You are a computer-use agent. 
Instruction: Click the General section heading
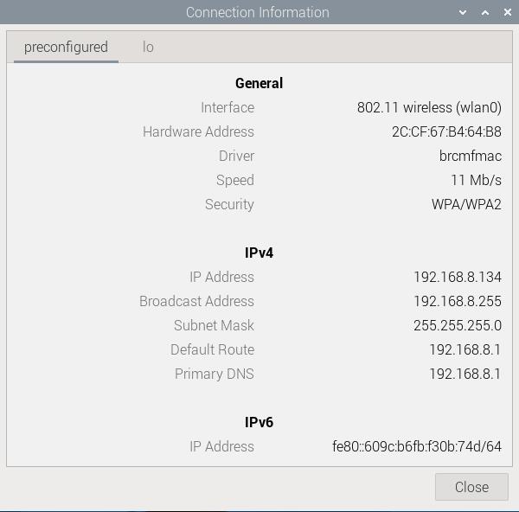259,83
